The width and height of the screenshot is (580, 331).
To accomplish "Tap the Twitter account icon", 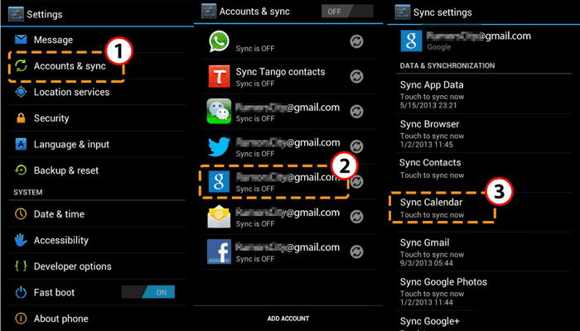I will 219,147.
